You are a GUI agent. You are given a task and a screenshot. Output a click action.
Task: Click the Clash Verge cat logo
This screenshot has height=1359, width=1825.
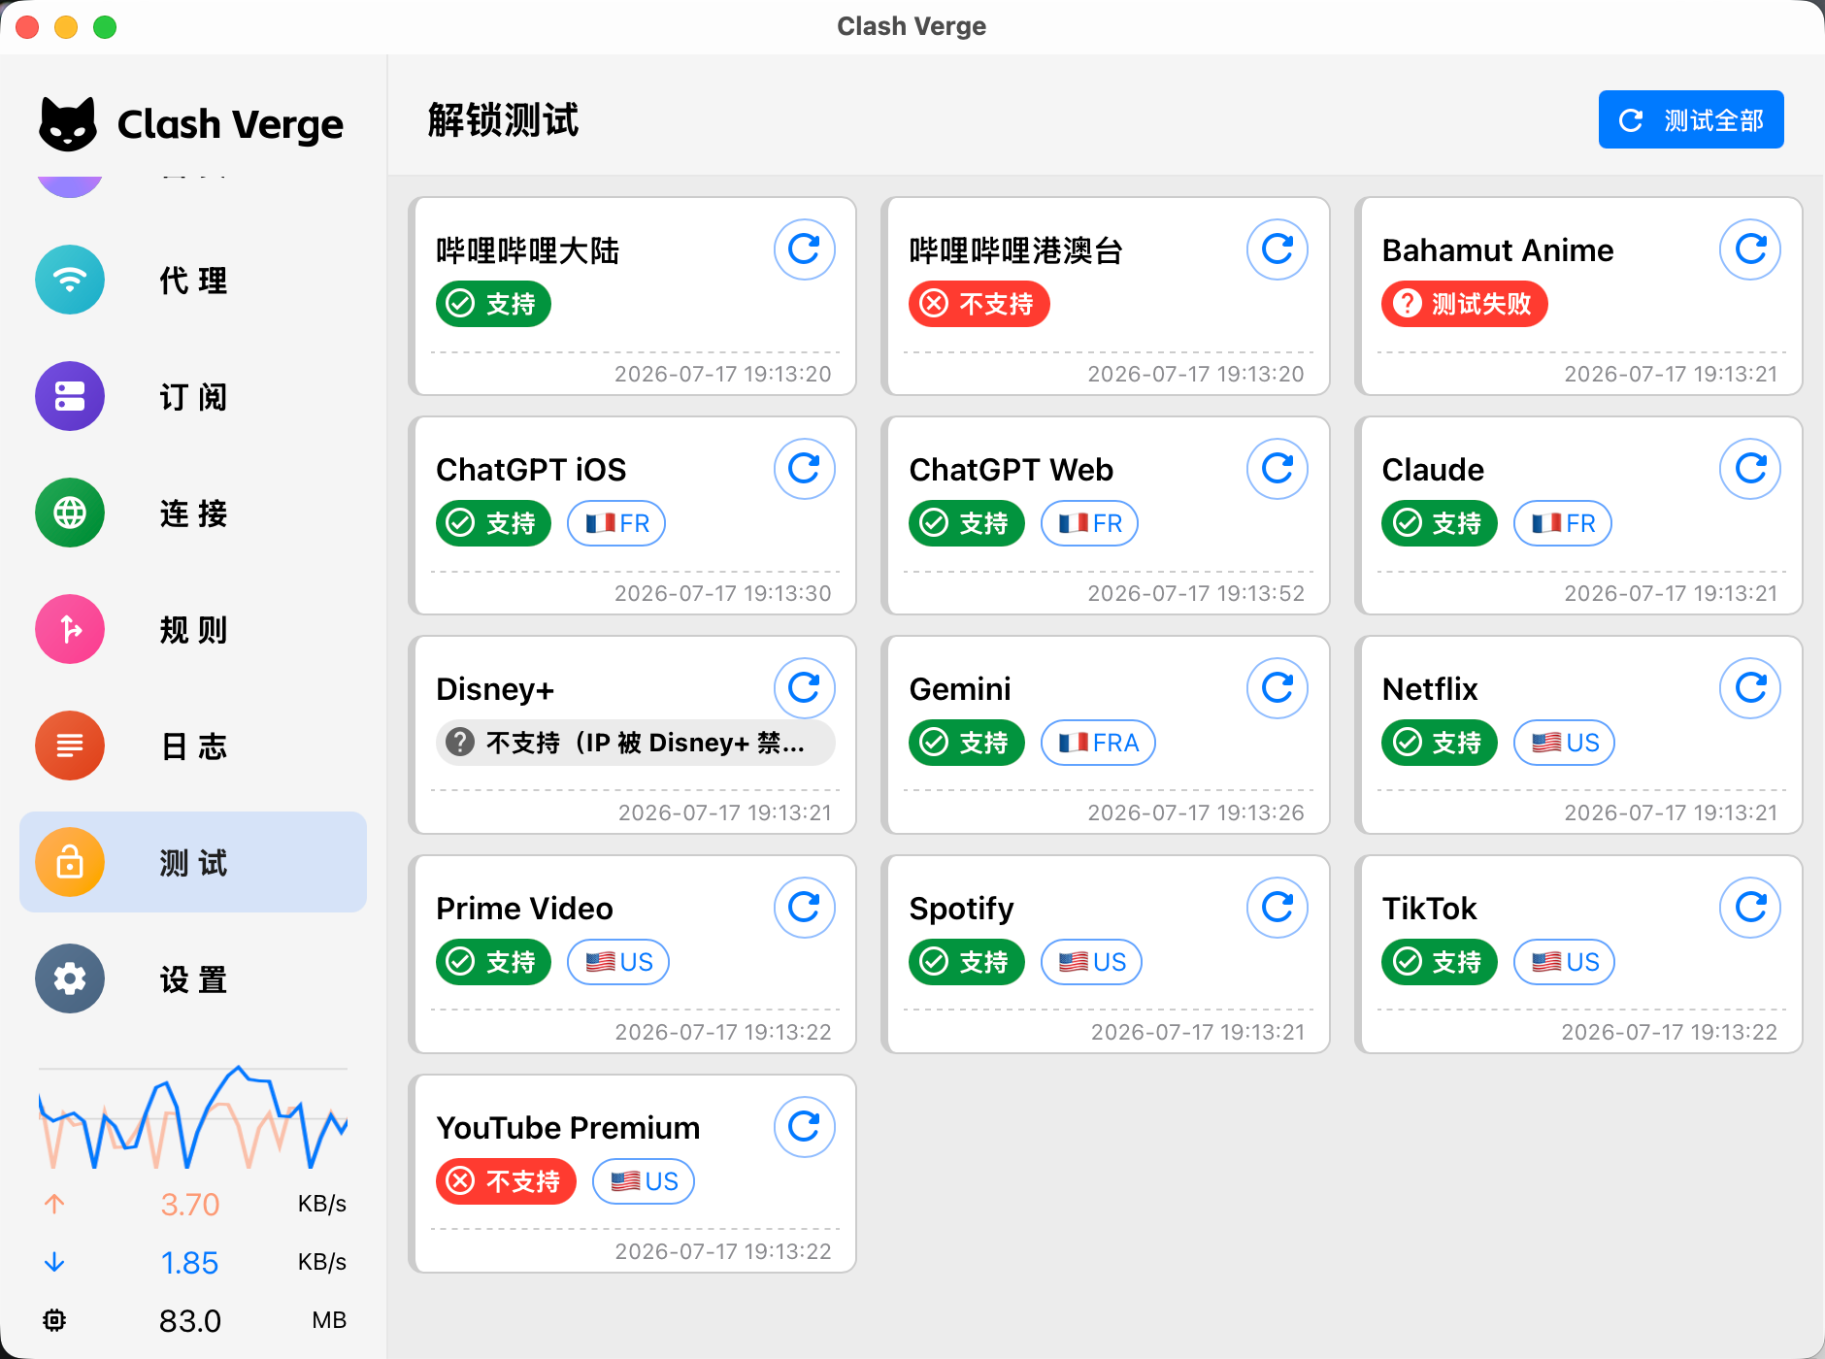(x=68, y=124)
